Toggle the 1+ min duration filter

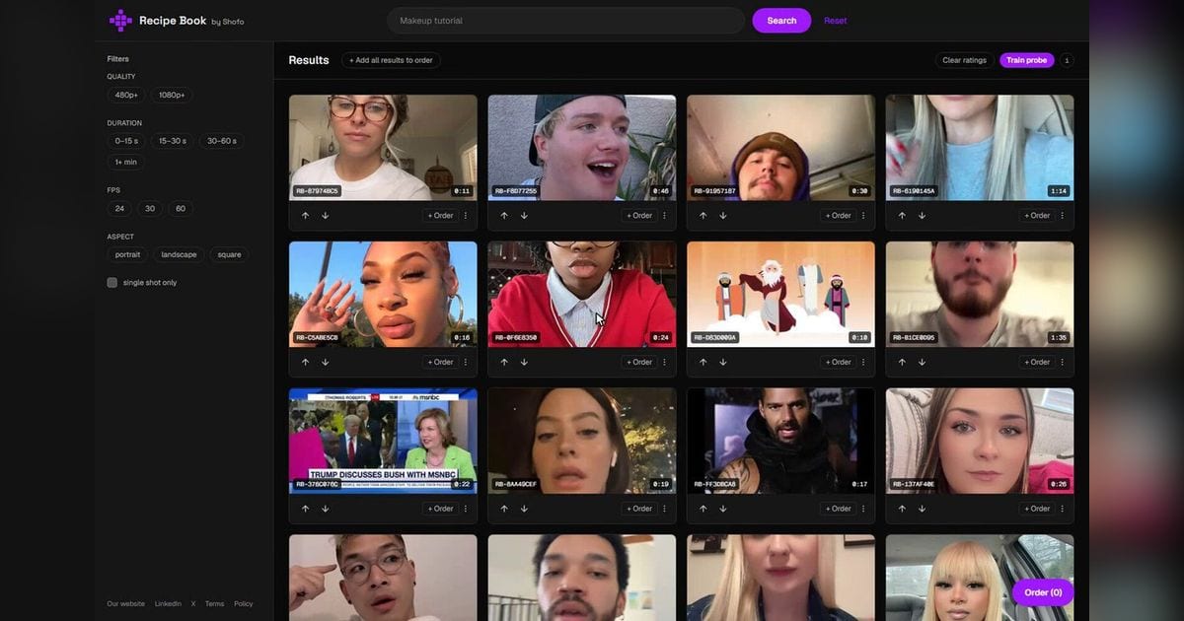(126, 162)
